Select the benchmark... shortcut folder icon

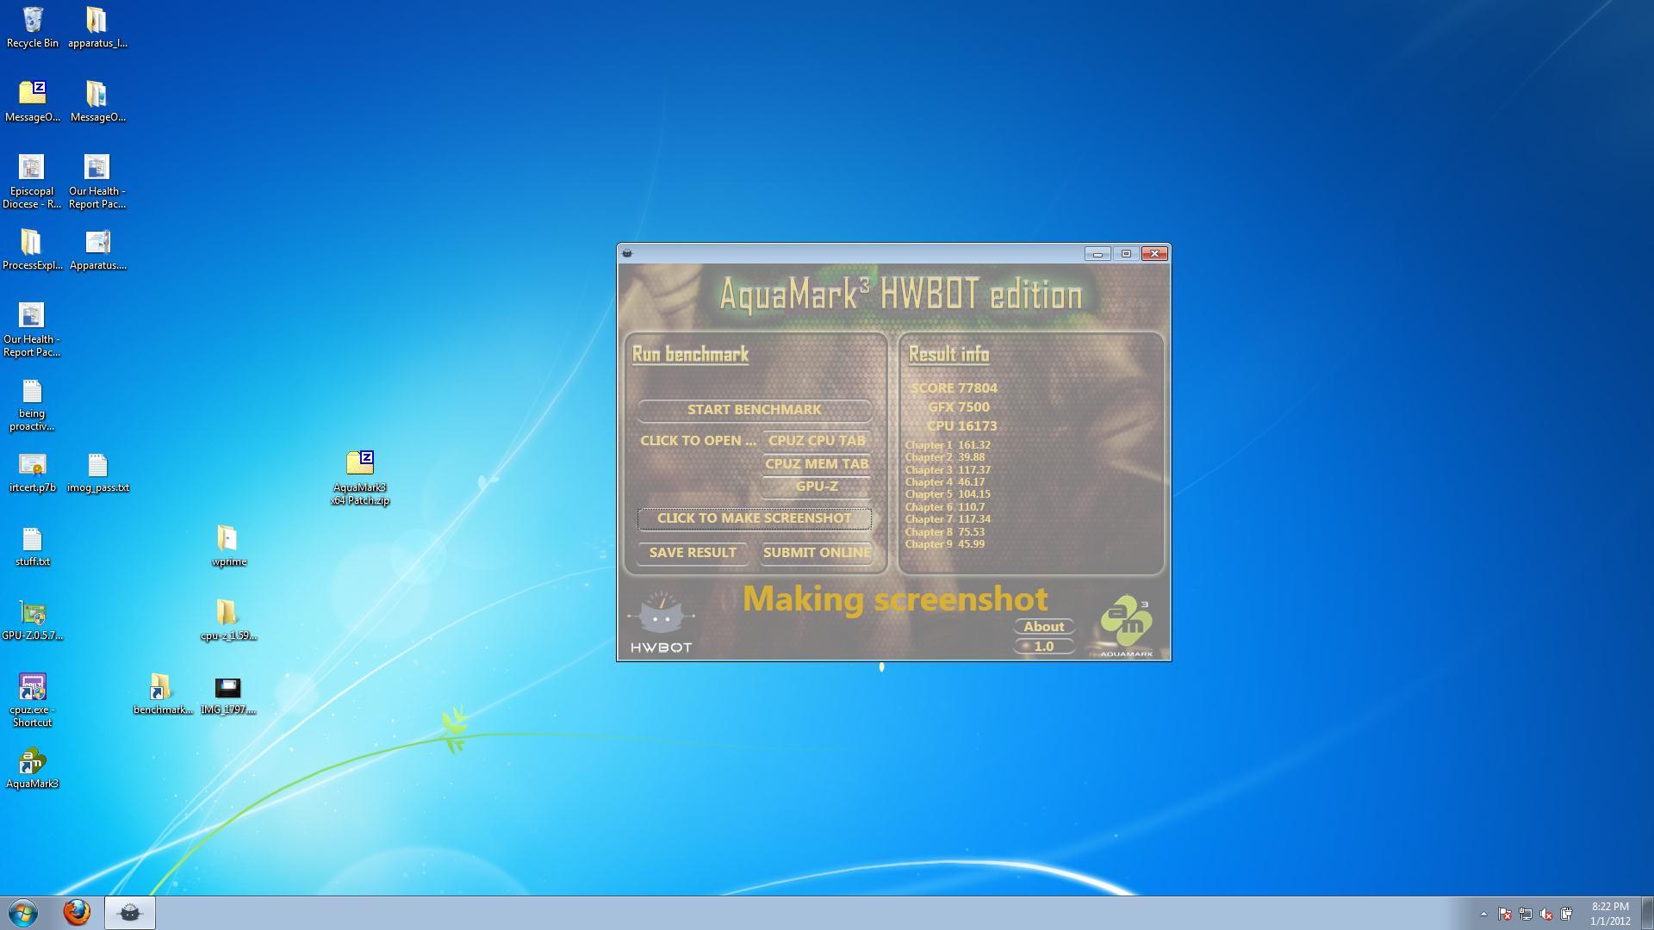pyautogui.click(x=163, y=695)
